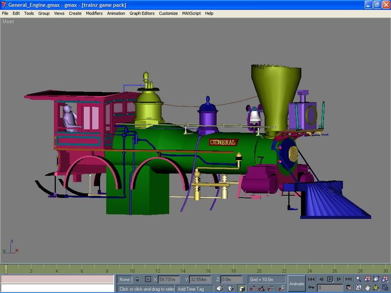Screen dimensions: 391x293
Task: Click the pink MAXScript listener box
Action: pyautogui.click(x=57, y=279)
